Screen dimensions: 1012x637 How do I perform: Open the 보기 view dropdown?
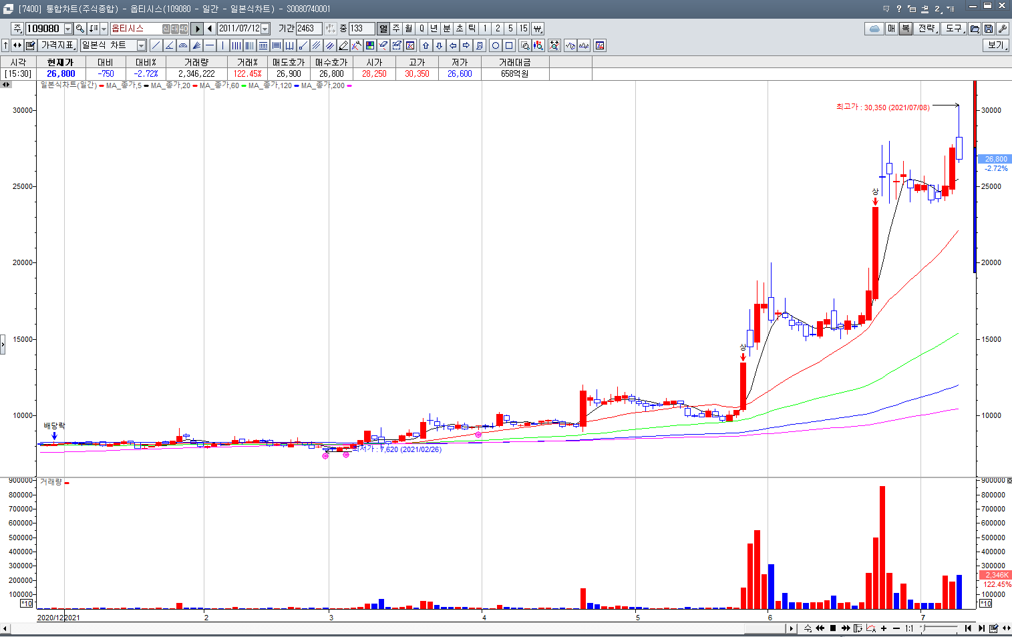click(997, 45)
